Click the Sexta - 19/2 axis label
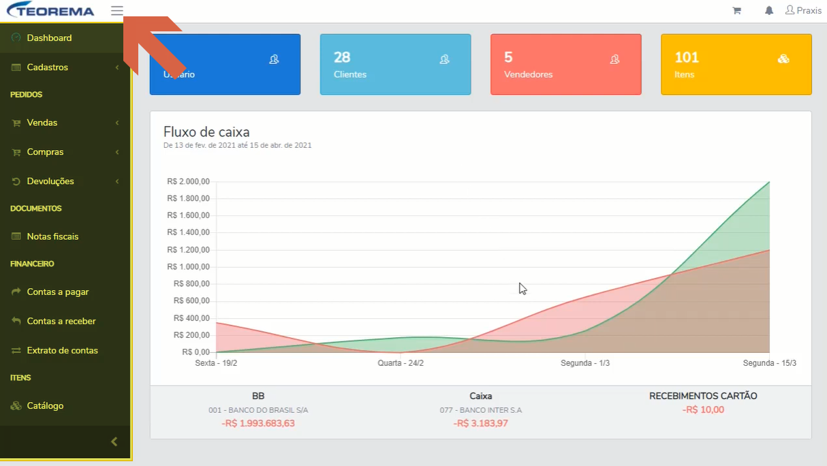 pyautogui.click(x=216, y=363)
